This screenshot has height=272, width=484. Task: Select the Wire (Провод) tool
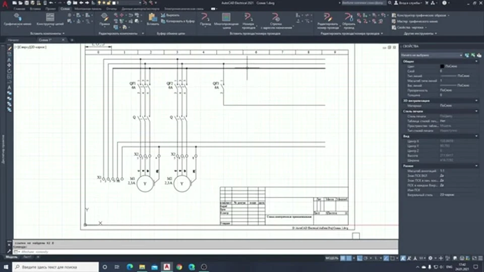pyautogui.click(x=205, y=20)
